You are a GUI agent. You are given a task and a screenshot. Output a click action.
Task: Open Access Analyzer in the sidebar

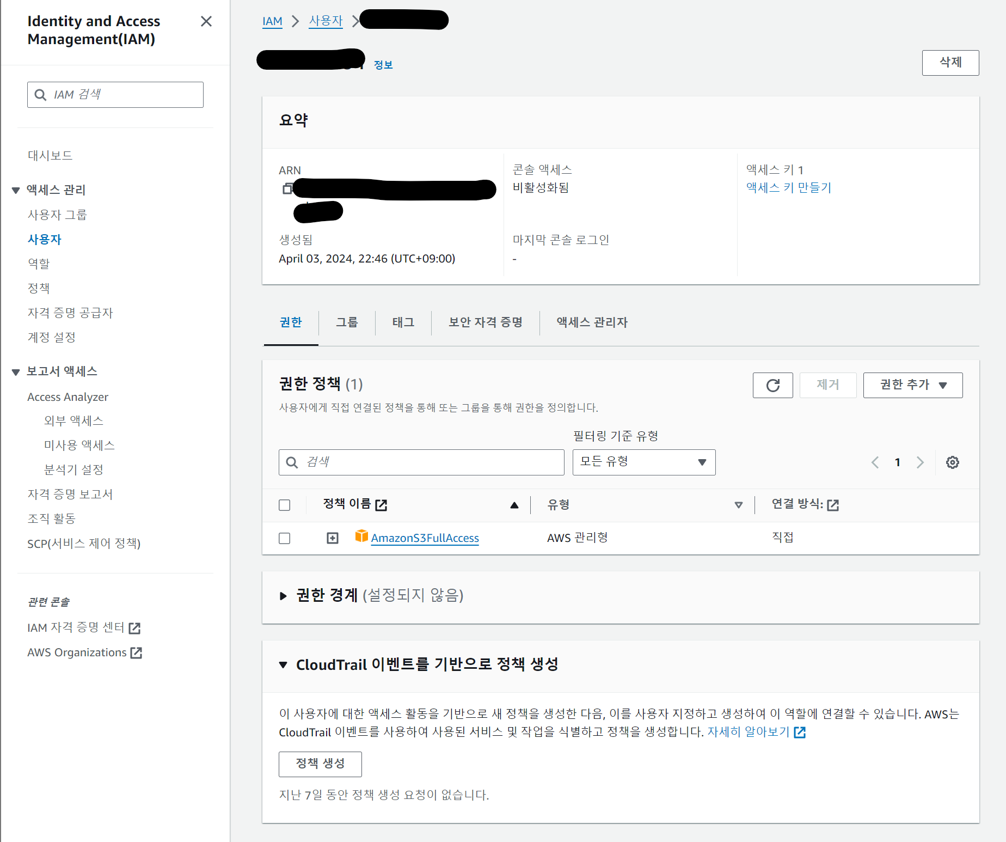coord(68,397)
